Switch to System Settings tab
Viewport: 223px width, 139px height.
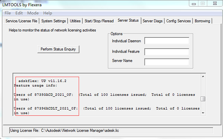point(54,21)
